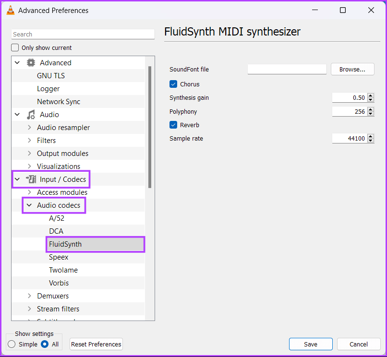Close the Advanced Preferences window
387x357 pixels.
tap(371, 10)
